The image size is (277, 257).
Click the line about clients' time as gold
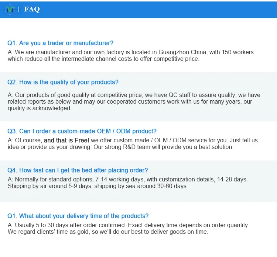pos(108,232)
